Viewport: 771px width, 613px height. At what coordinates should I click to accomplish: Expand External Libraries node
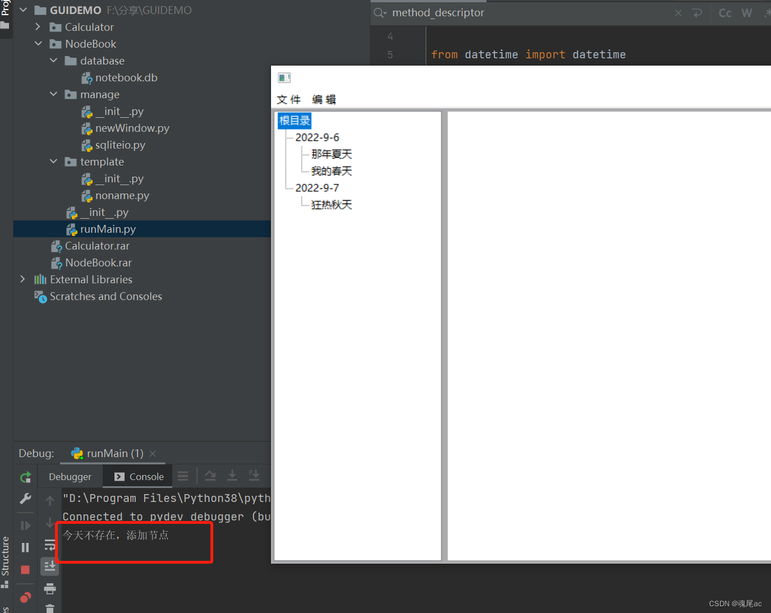(23, 279)
